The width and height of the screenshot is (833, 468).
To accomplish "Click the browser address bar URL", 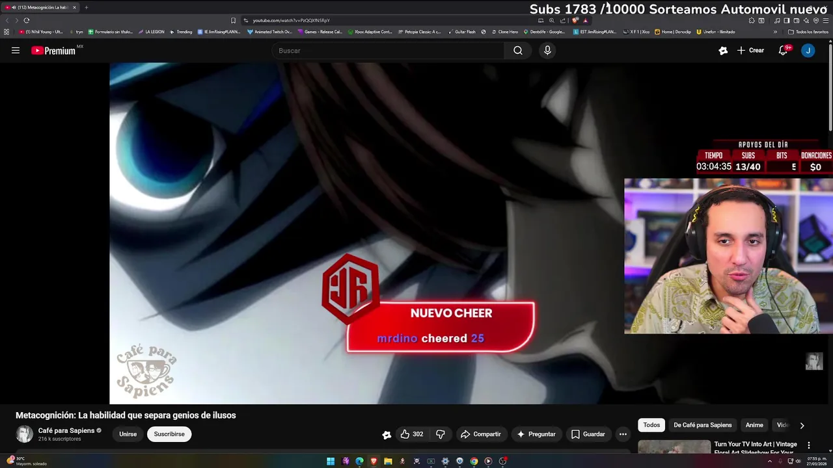I will pos(291,20).
